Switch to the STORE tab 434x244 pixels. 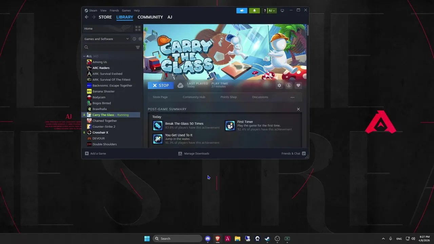[x=105, y=17]
